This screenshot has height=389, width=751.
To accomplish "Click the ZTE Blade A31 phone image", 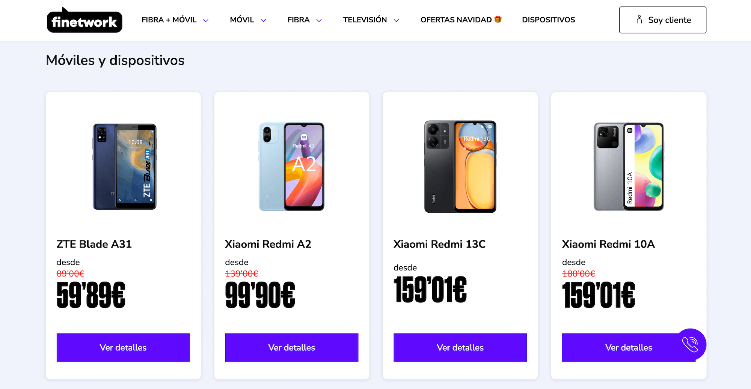I will point(125,167).
